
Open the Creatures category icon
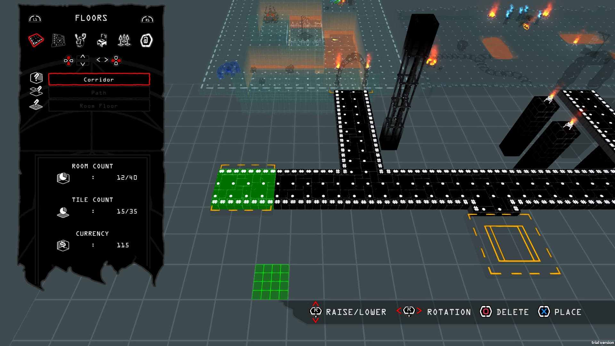80,40
